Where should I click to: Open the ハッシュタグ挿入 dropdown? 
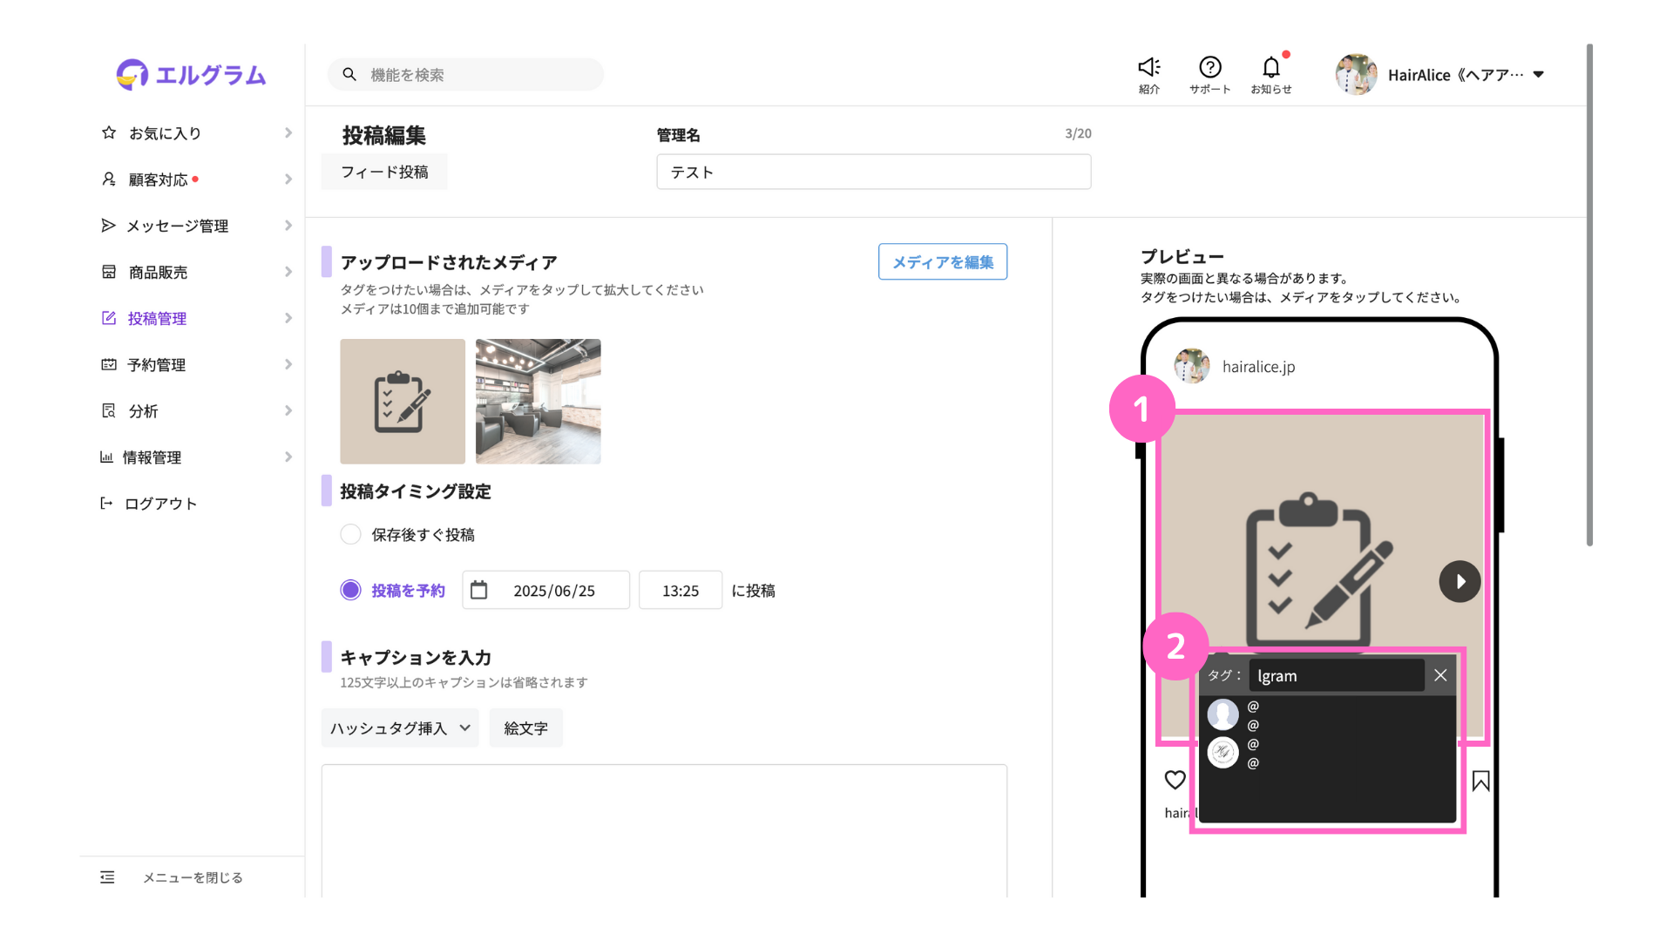tap(400, 728)
